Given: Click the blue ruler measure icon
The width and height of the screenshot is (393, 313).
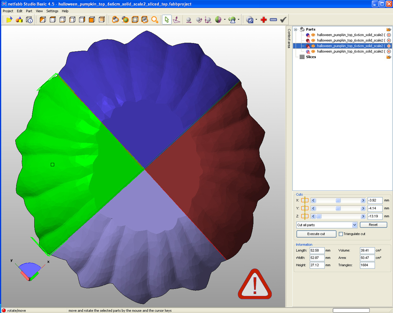Looking at the screenshot, I should [273, 20].
